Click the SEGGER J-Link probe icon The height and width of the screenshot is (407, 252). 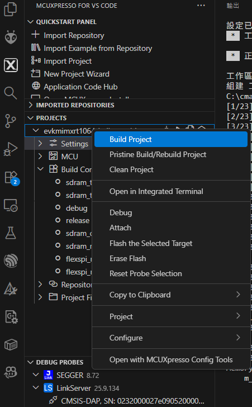tap(48, 375)
